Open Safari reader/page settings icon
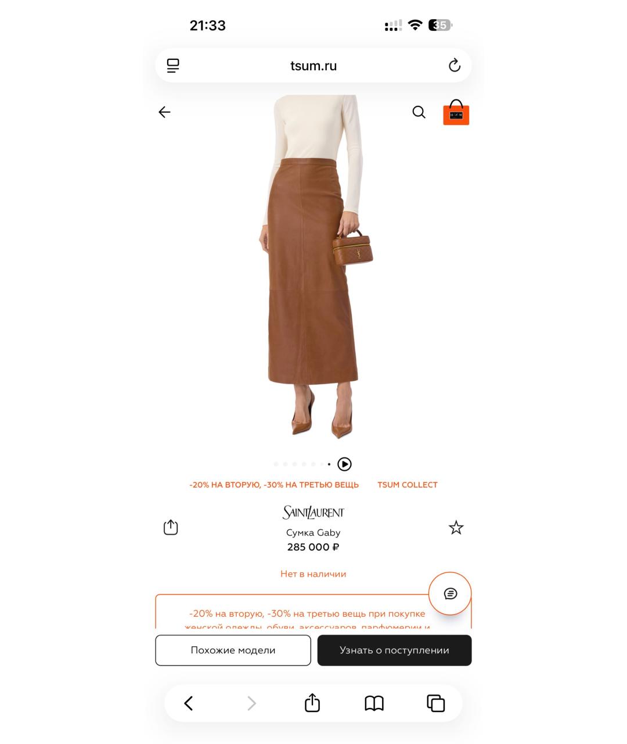 pos(173,66)
